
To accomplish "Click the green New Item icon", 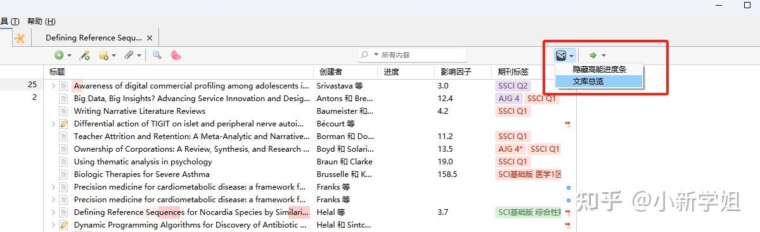I will (59, 55).
